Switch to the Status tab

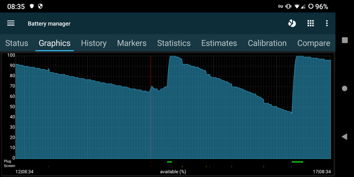pos(17,43)
